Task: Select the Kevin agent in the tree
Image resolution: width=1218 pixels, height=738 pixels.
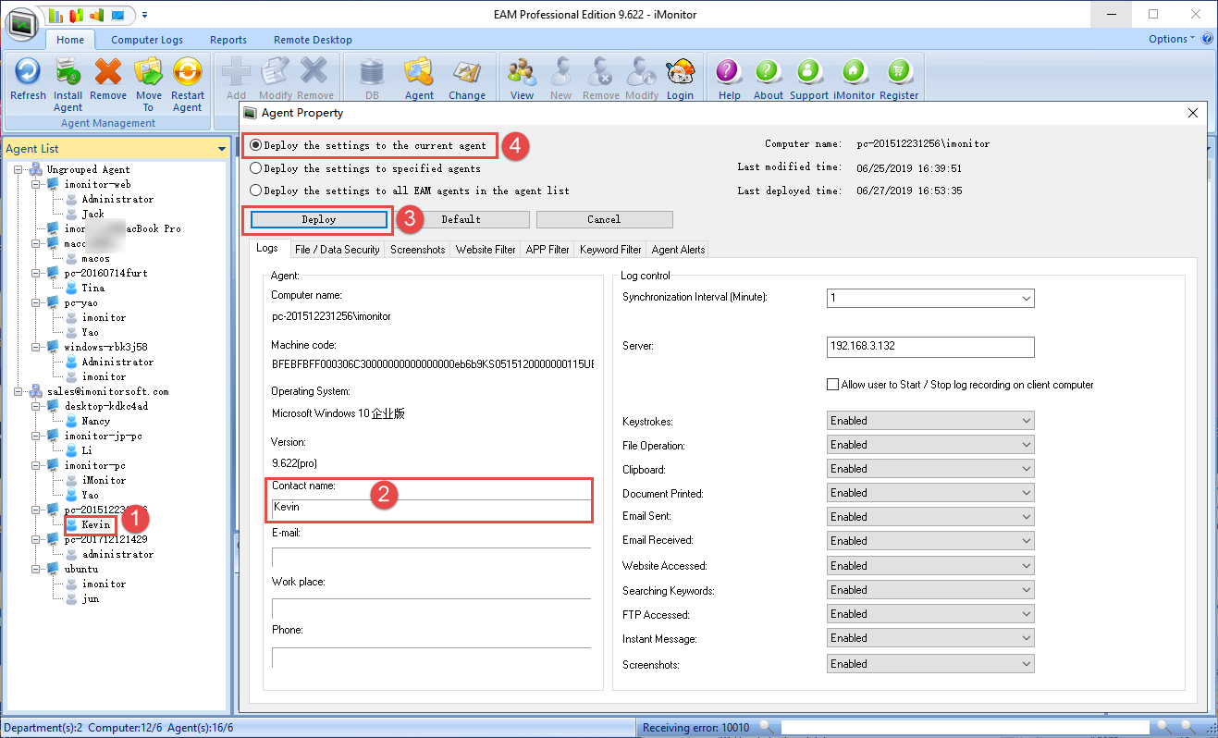Action: coord(96,524)
